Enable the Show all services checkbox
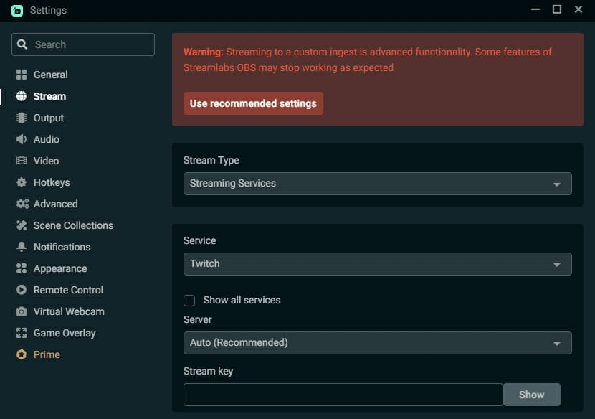This screenshot has height=419, width=595. 189,301
